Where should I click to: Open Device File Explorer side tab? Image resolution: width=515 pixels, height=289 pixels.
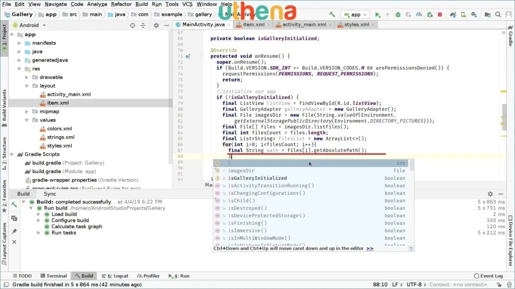tap(510, 240)
